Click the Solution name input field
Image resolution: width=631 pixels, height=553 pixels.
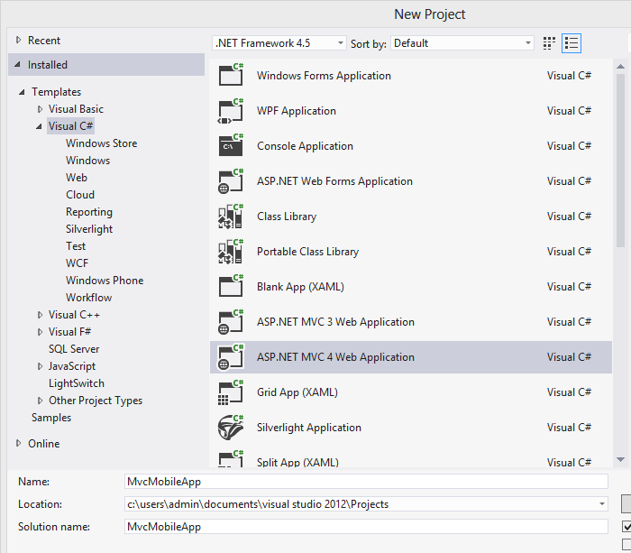(x=366, y=527)
